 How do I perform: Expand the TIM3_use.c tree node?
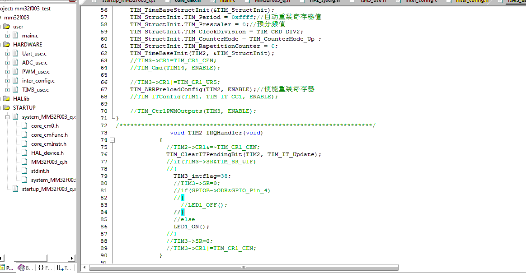[x=7, y=90]
